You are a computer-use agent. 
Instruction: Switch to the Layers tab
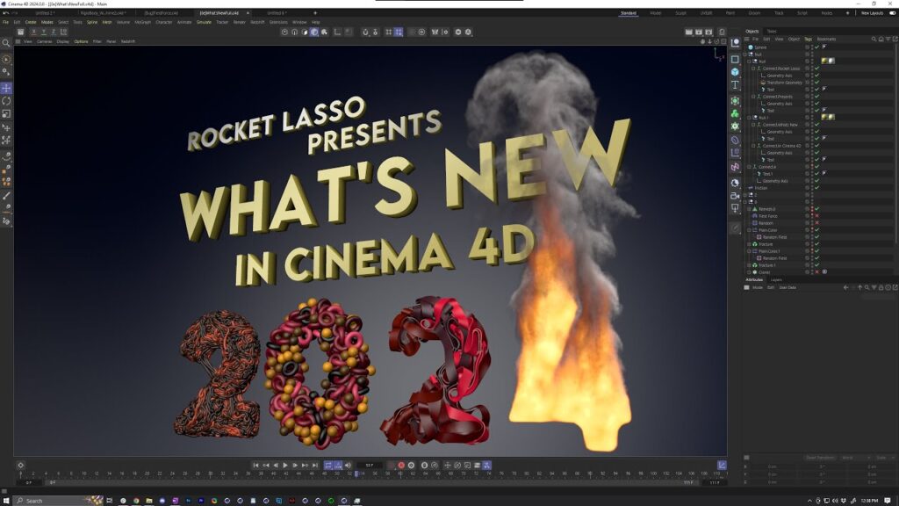coord(776,280)
